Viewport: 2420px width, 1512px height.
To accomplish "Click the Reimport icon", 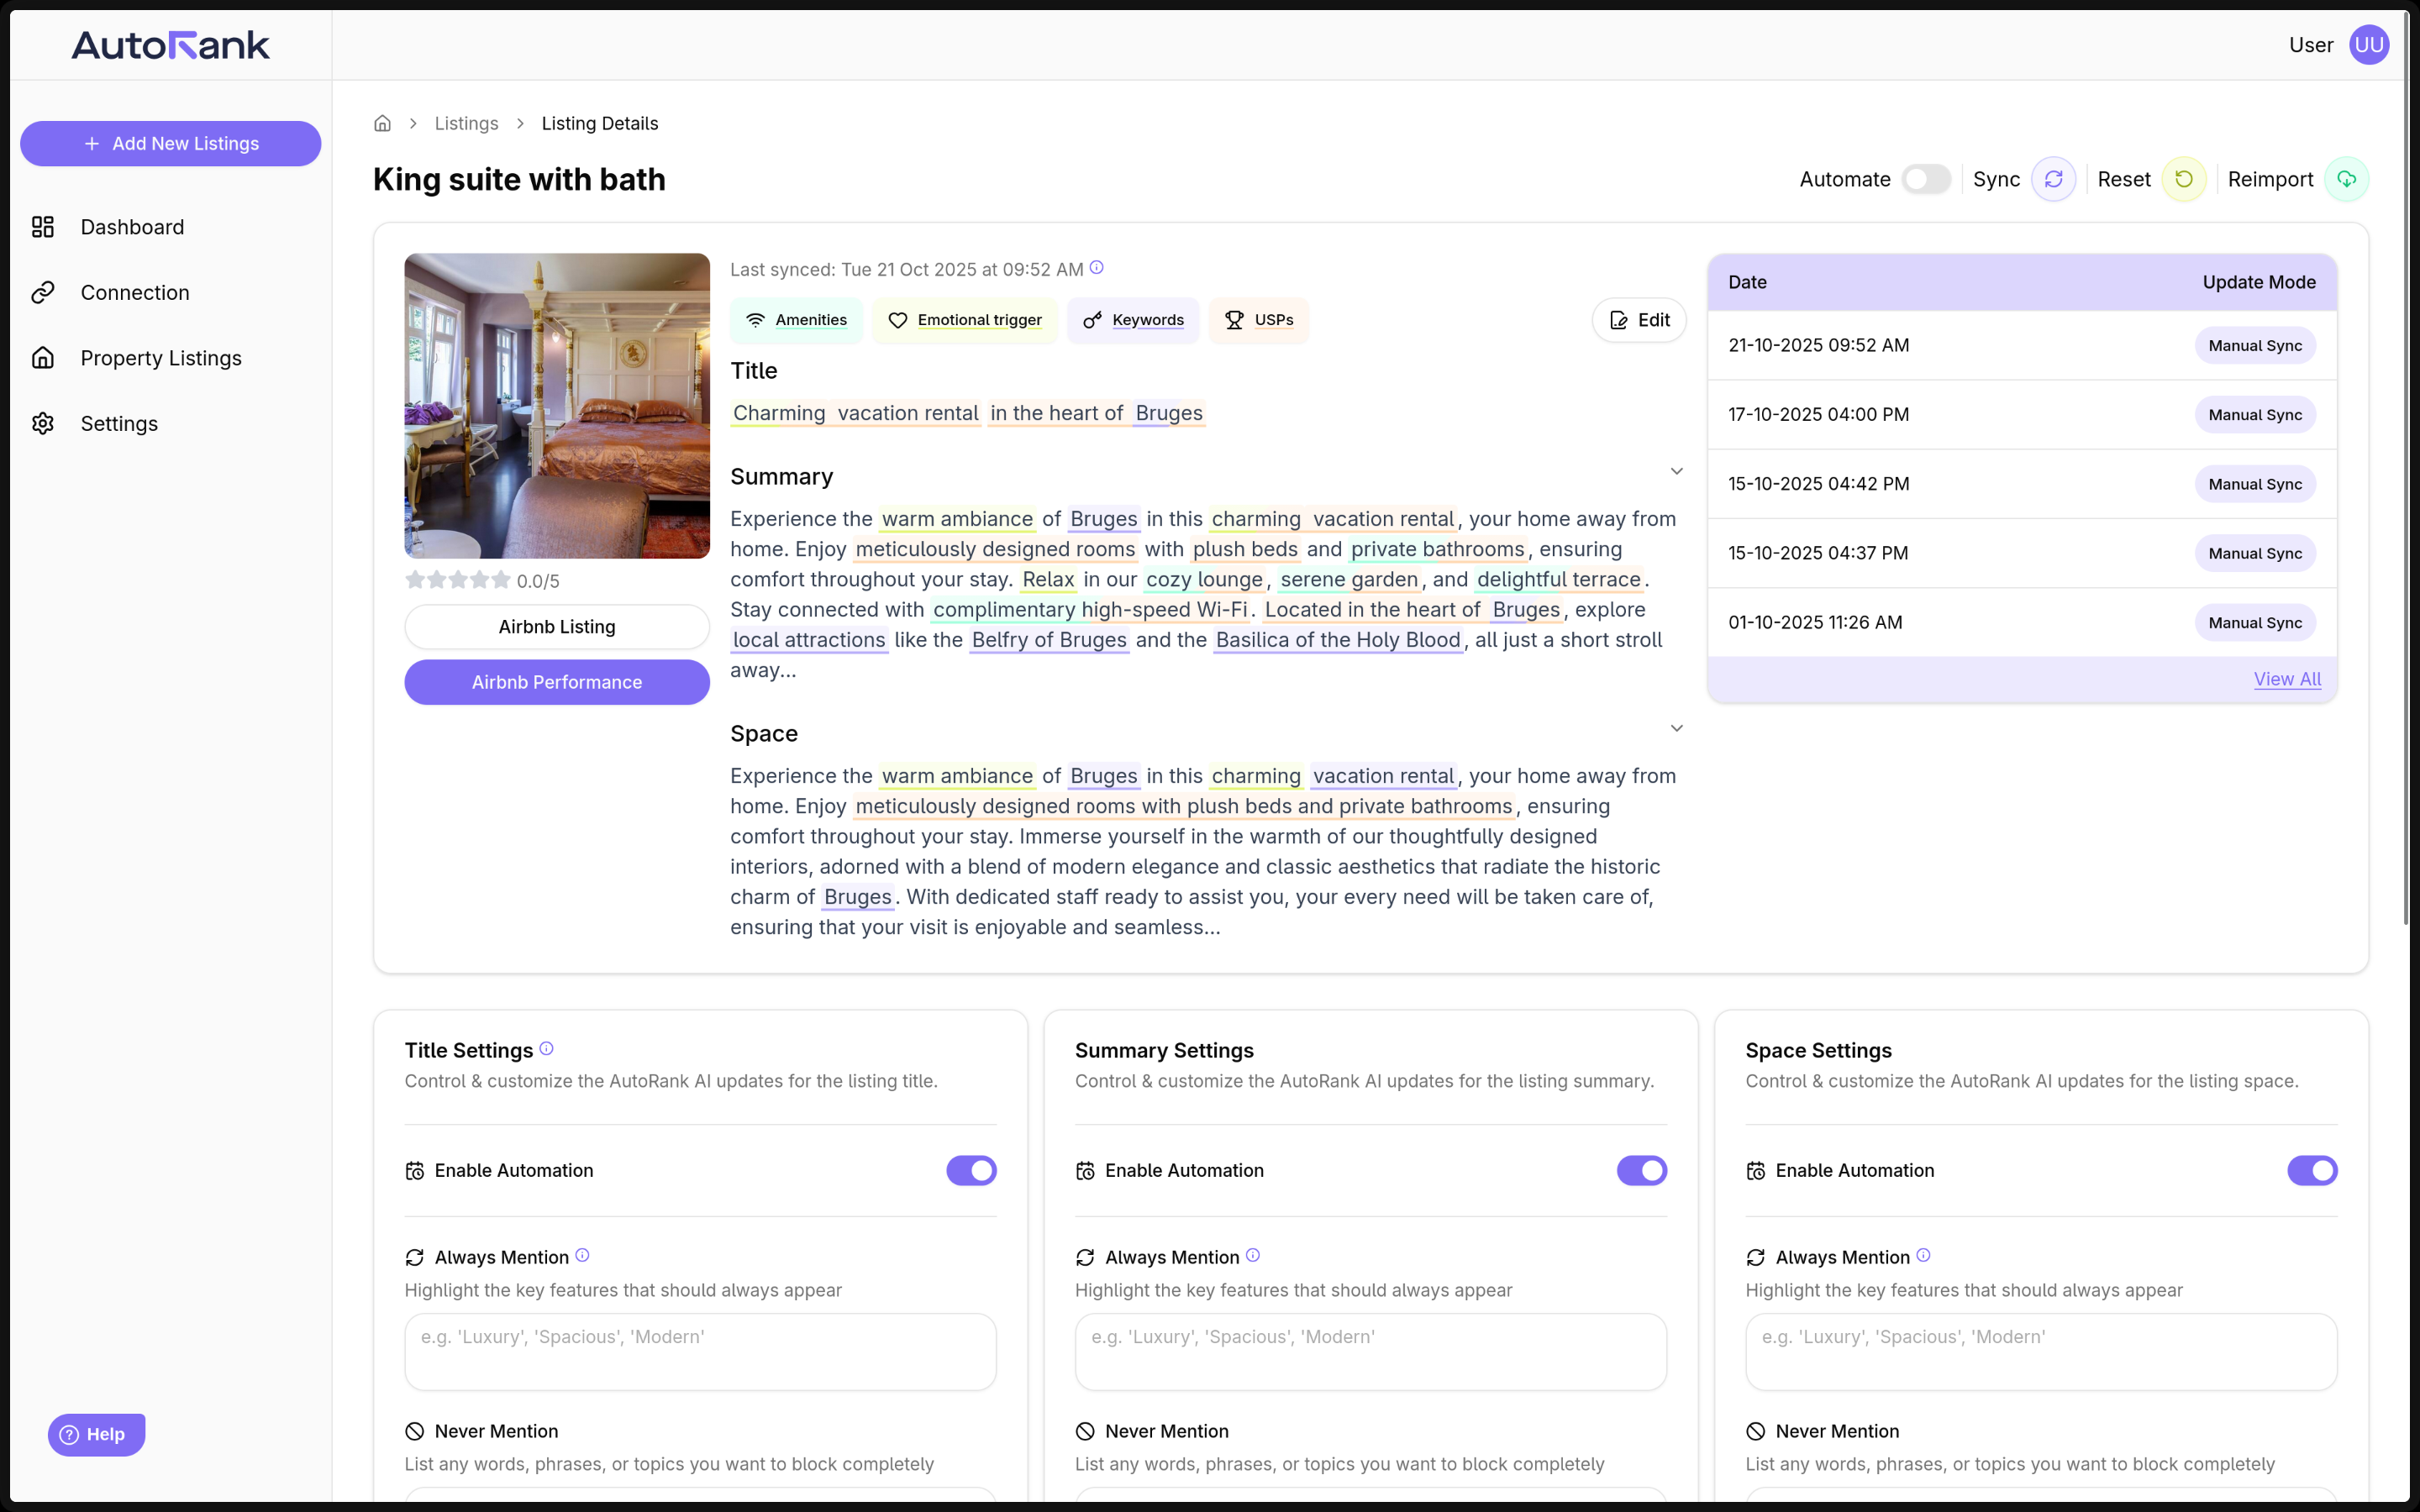I will (x=2347, y=179).
